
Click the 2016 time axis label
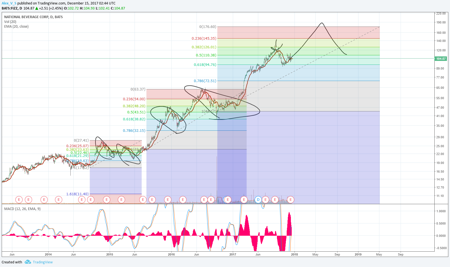click(171, 254)
